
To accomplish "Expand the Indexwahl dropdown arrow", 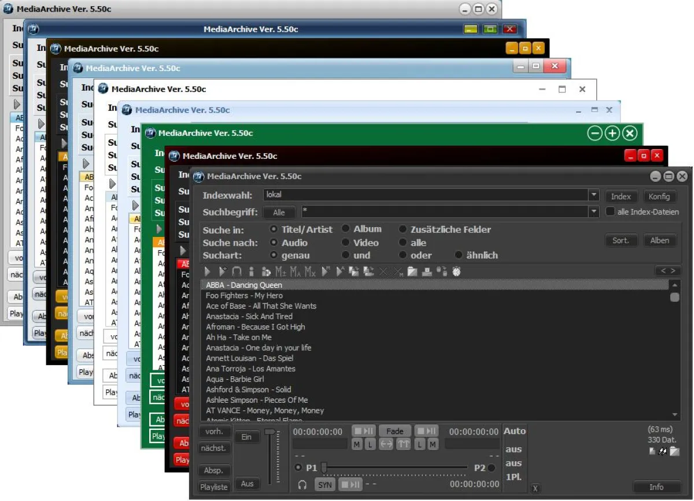I will click(593, 195).
